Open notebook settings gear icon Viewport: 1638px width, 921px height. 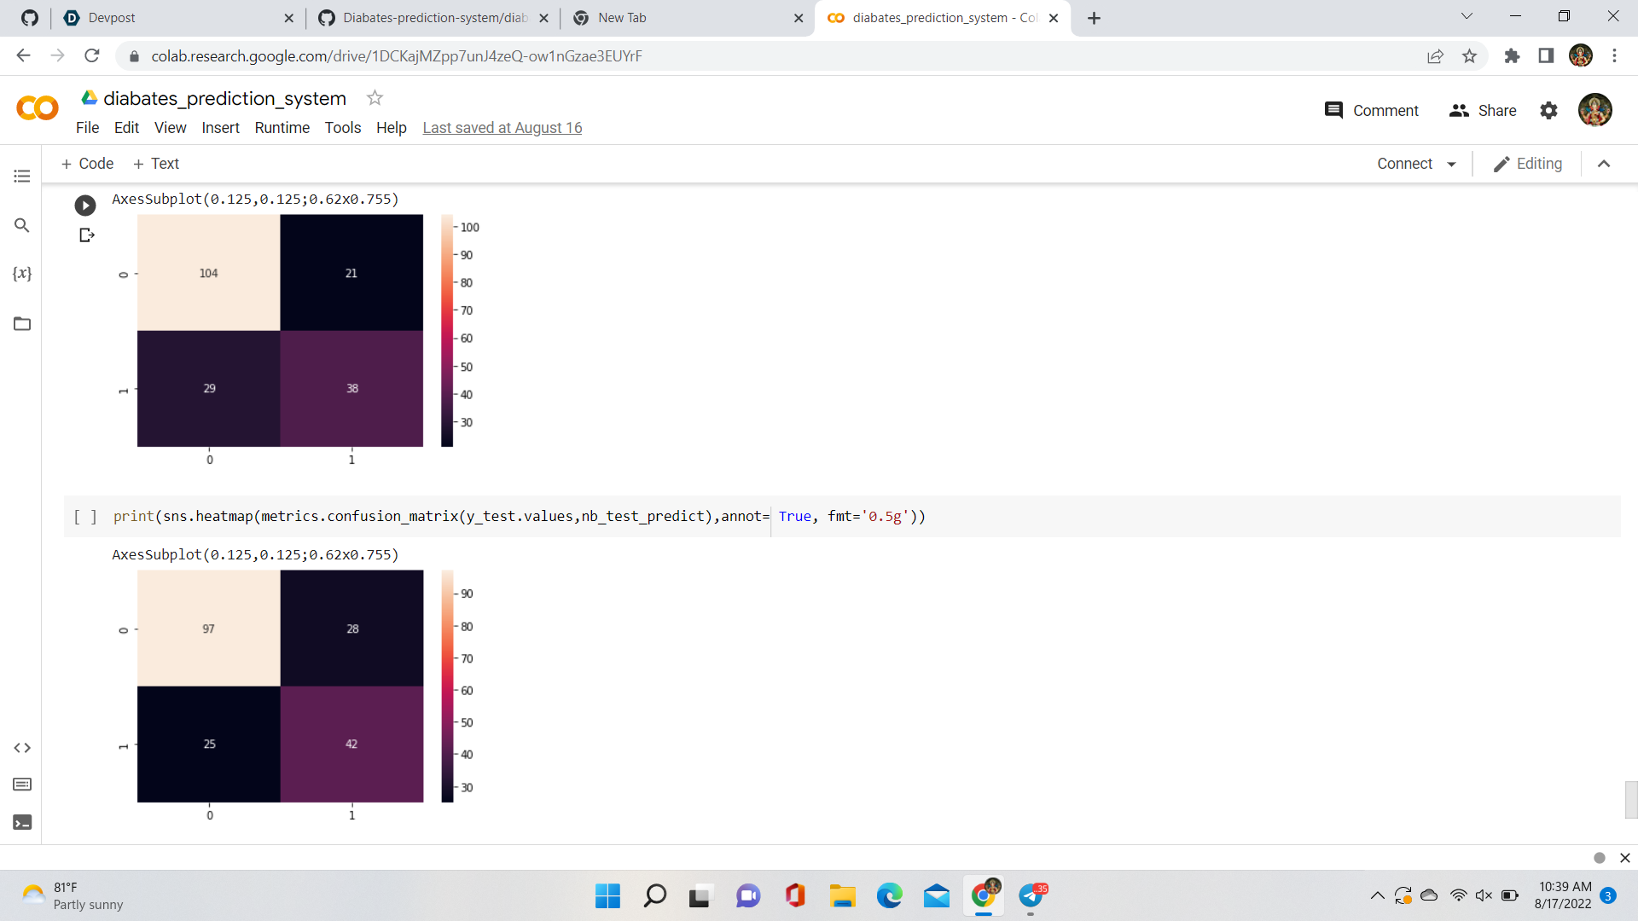tap(1548, 111)
